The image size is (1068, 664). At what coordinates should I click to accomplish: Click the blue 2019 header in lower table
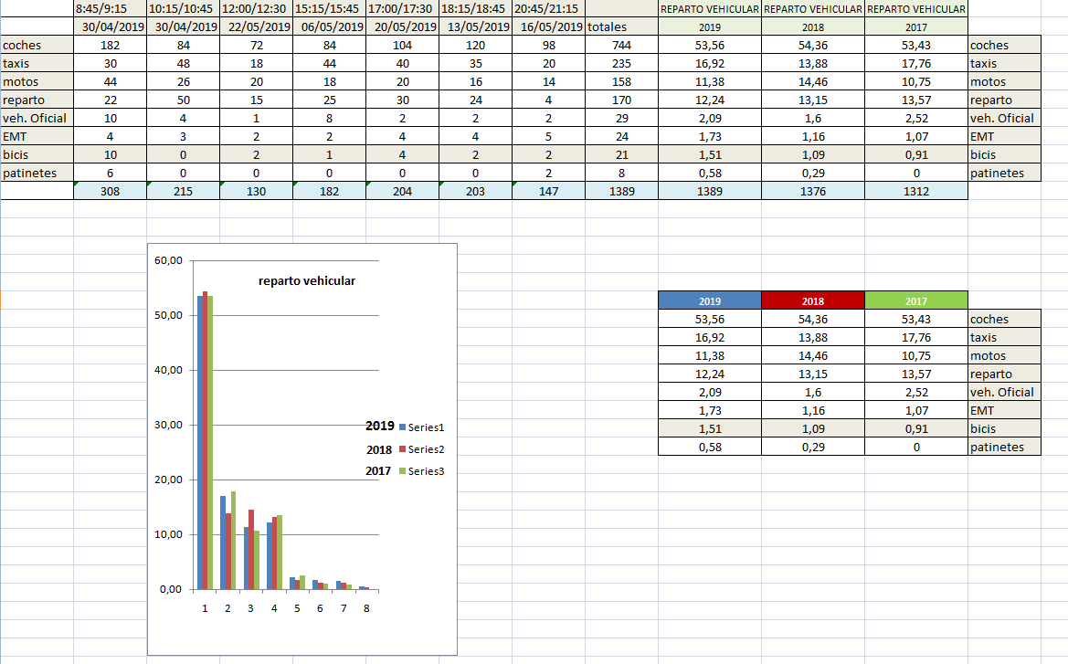(709, 300)
